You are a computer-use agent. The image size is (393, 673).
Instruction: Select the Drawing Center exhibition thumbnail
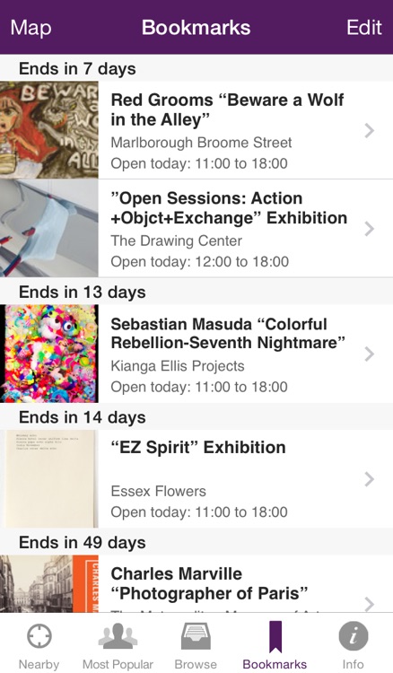[49, 228]
